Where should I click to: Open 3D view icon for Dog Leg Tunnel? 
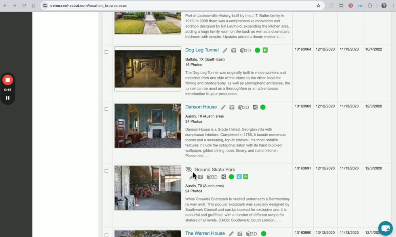pyautogui.click(x=245, y=51)
